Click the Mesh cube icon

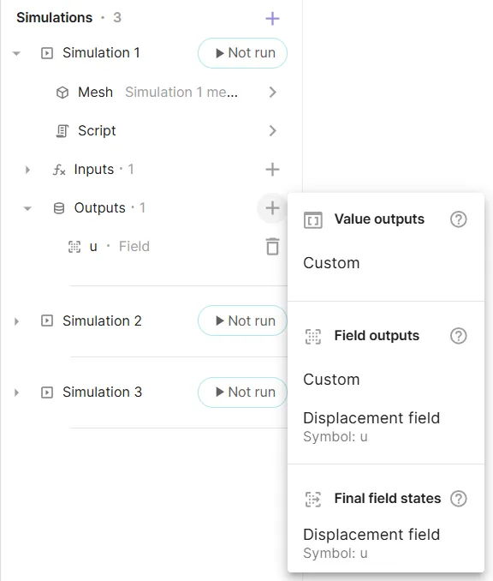[x=62, y=93]
